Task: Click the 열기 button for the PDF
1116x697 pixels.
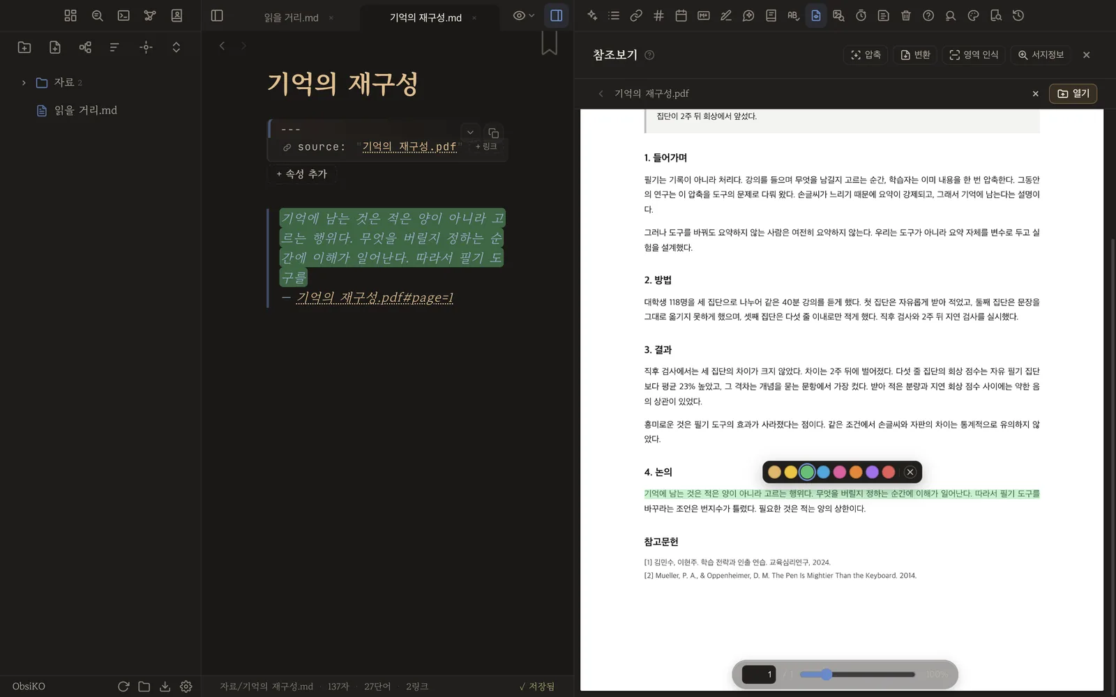Action: tap(1073, 93)
